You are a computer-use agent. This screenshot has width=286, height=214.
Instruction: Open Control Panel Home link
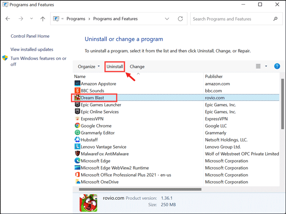click(30, 37)
